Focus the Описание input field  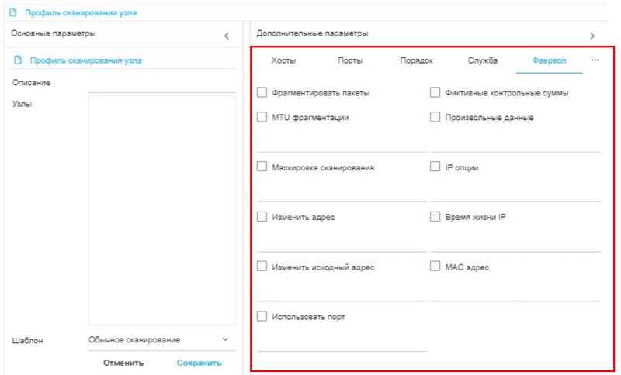(x=161, y=84)
